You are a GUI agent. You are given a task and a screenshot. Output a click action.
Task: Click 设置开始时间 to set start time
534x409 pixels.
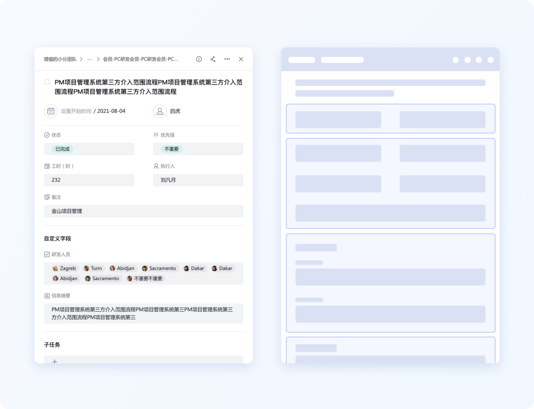pos(76,111)
